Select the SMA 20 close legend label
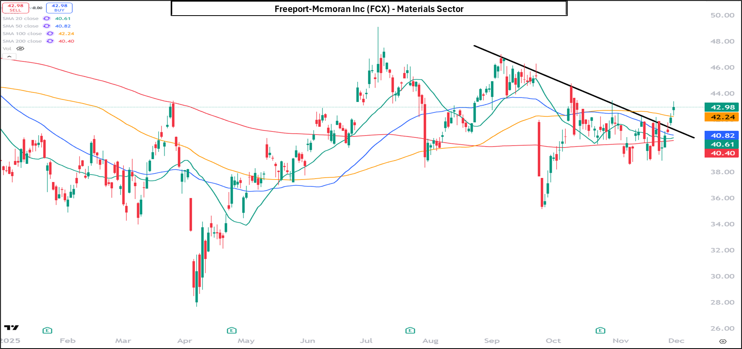This screenshot has height=349, width=742. pyautogui.click(x=21, y=18)
